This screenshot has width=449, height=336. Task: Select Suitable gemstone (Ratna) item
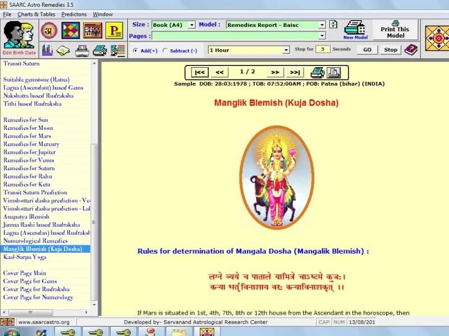pos(36,80)
